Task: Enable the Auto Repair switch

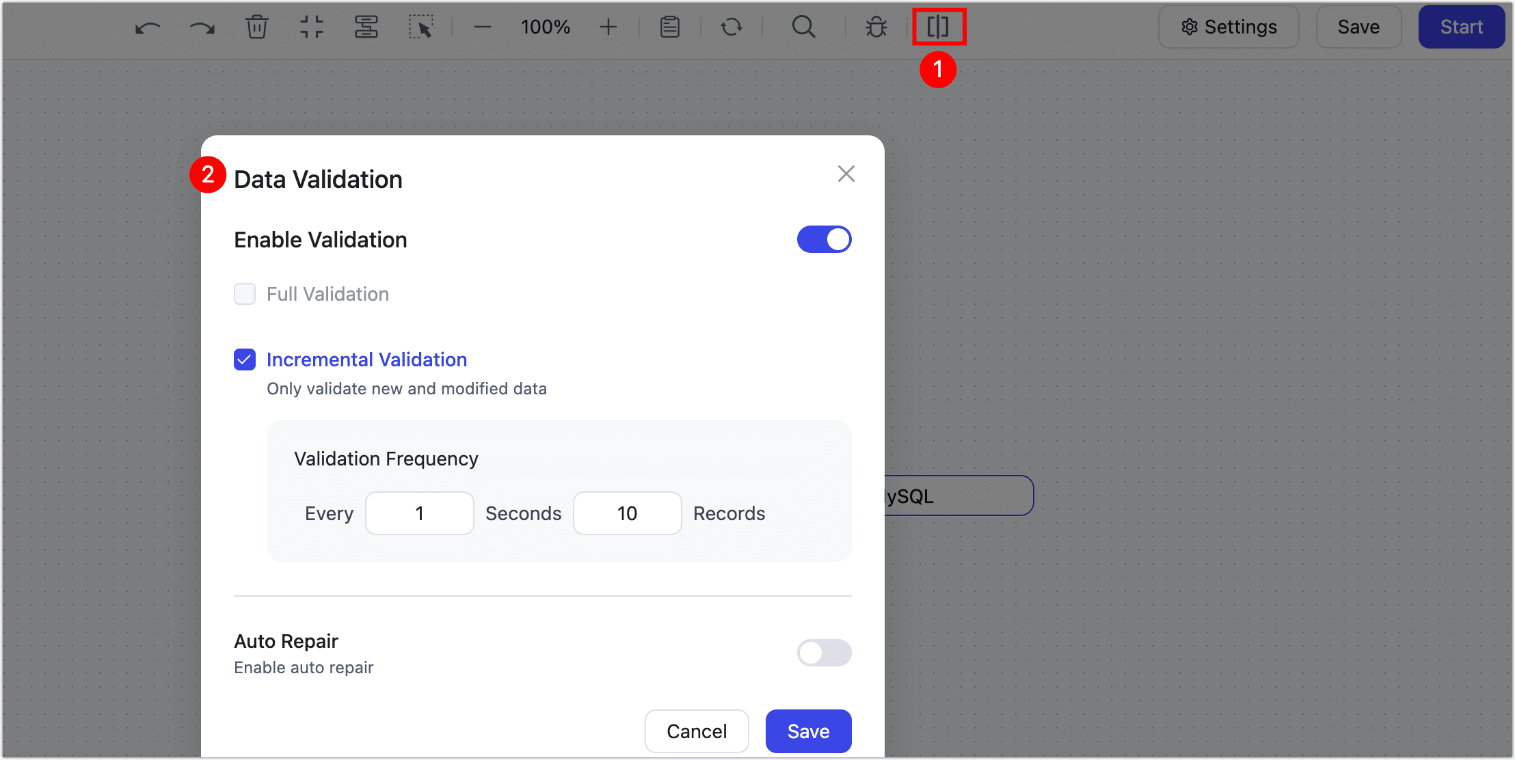Action: pyautogui.click(x=824, y=653)
